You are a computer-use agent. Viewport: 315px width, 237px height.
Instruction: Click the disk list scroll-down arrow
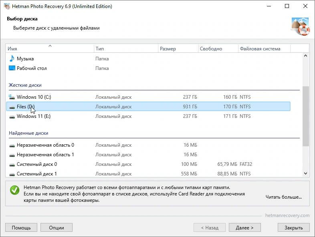(305, 173)
